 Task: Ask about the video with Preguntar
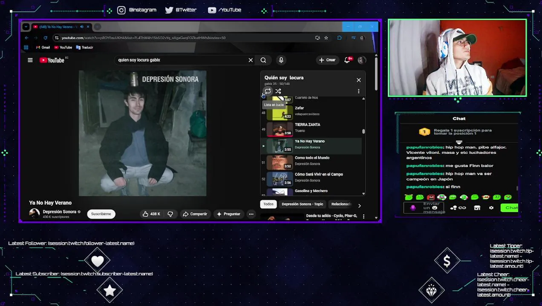(228, 214)
